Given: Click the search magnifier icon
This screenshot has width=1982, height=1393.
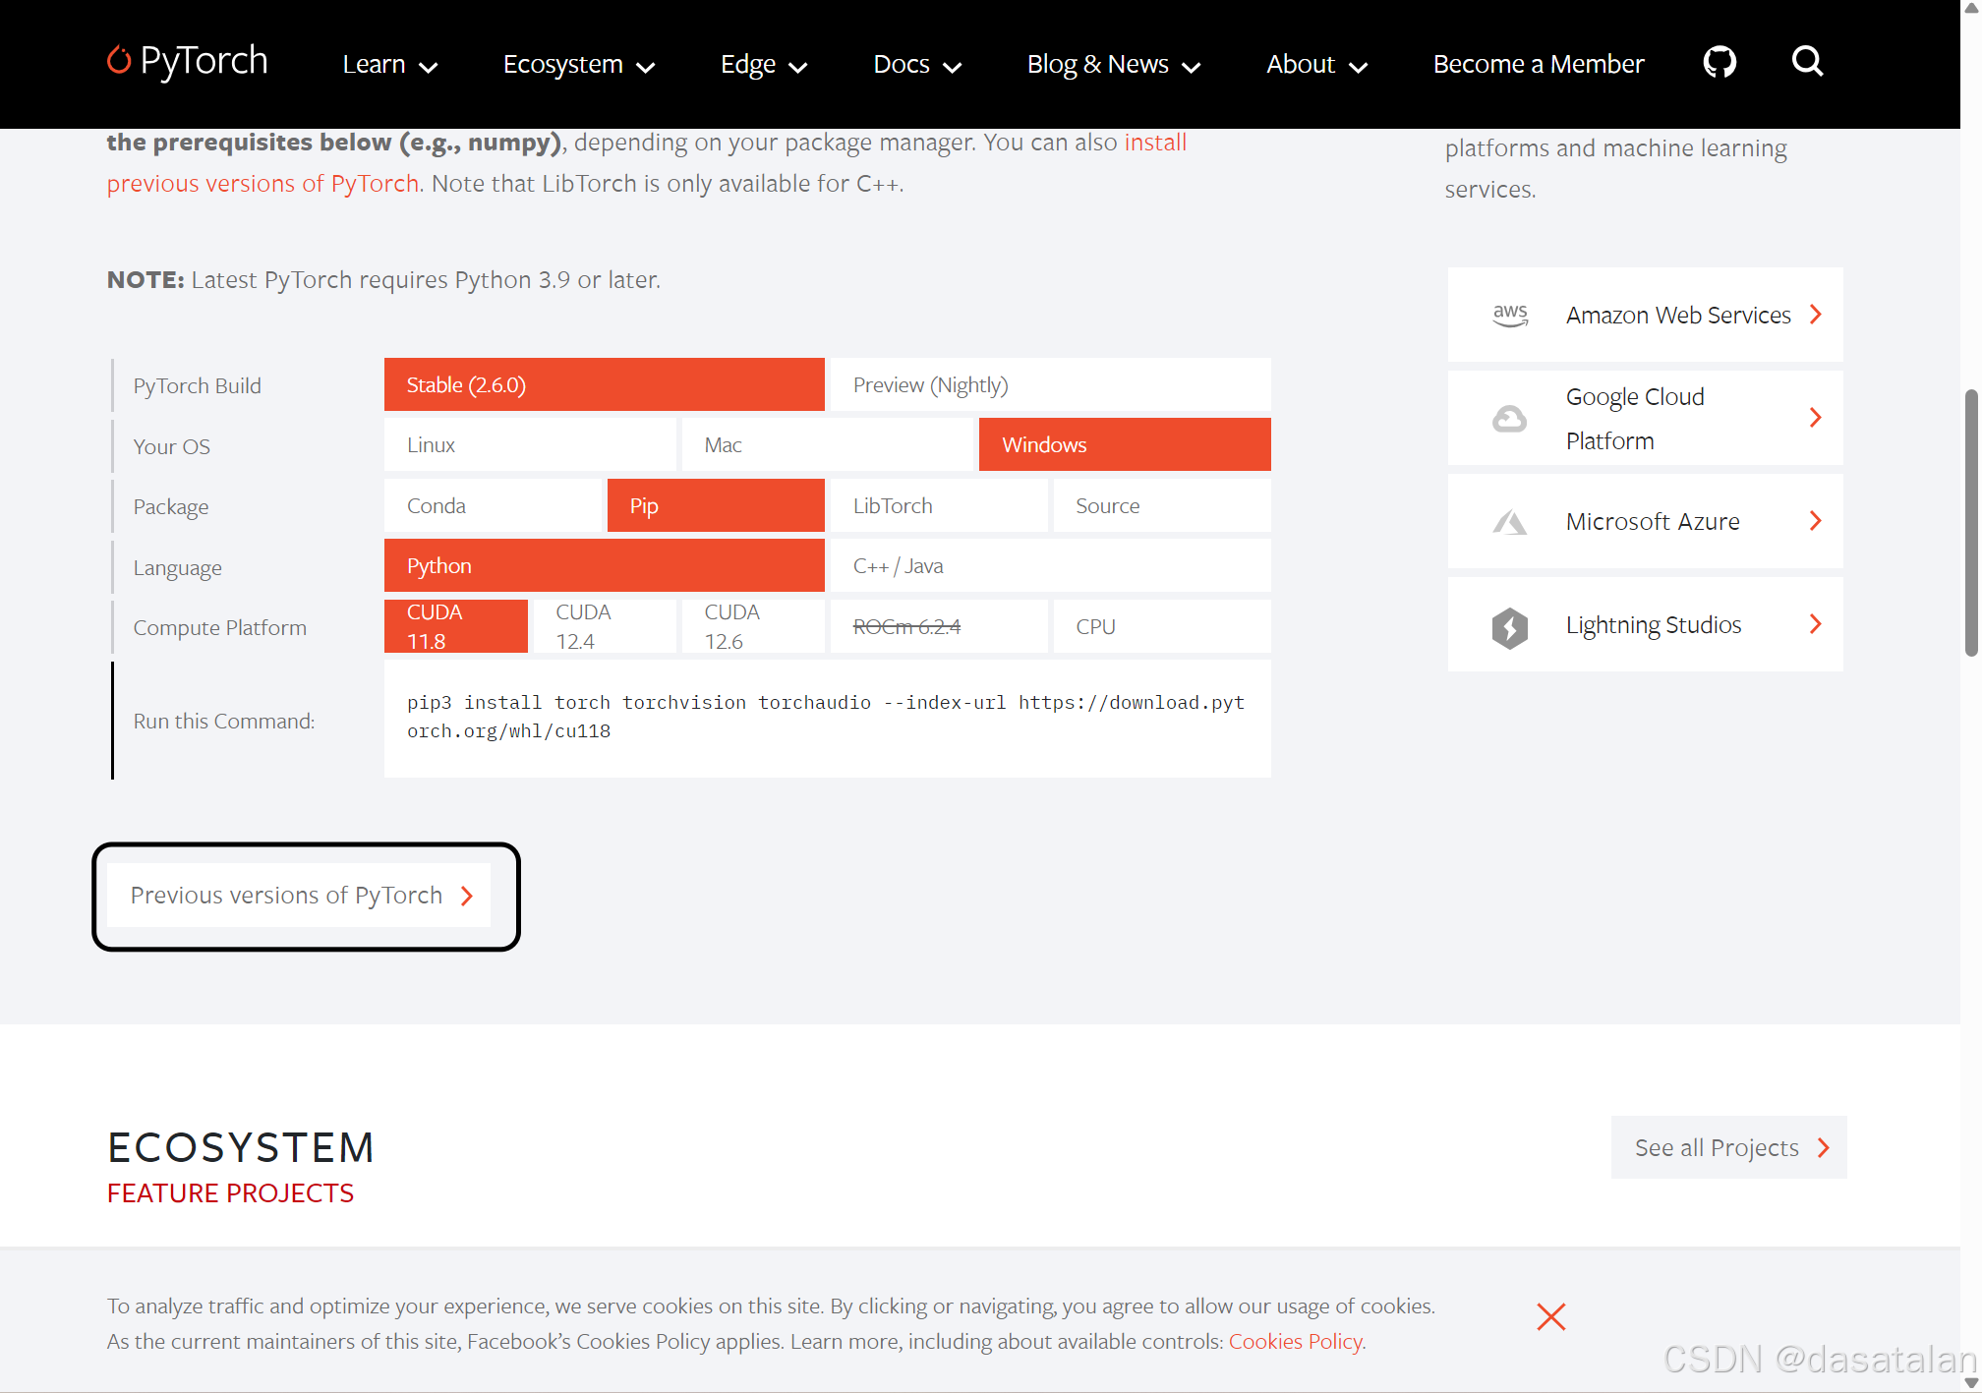Looking at the screenshot, I should (1807, 62).
